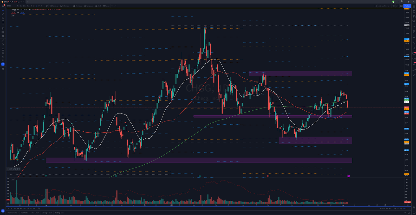
Task: Click the Publish button
Action: click(407, 6)
